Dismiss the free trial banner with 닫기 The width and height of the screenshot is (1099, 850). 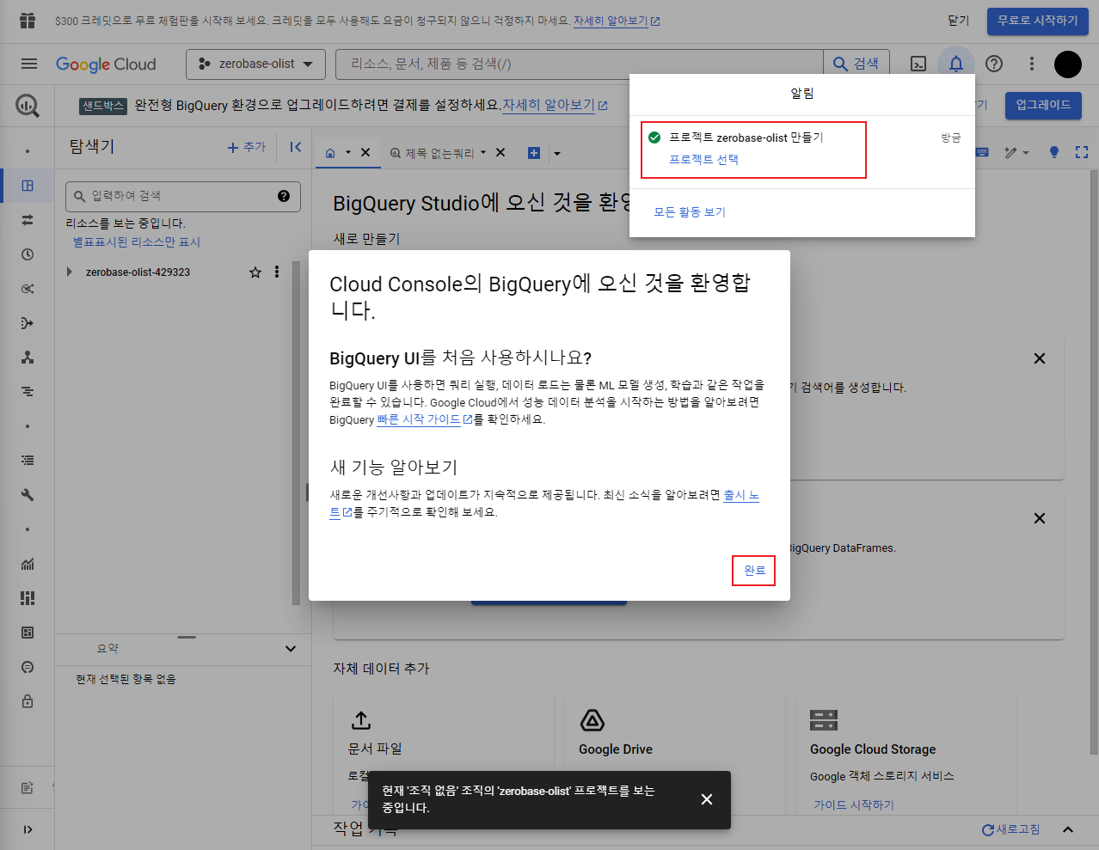[958, 21]
